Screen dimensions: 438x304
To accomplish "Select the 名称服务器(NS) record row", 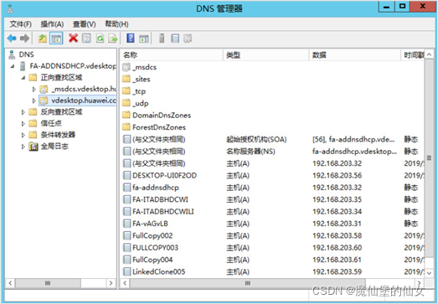I will pyautogui.click(x=272, y=152).
